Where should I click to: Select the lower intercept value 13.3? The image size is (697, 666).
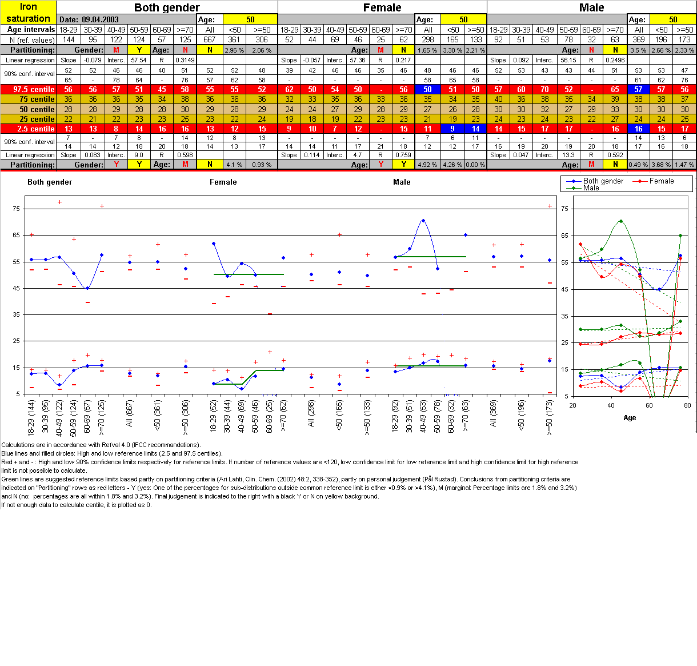pos(568,155)
